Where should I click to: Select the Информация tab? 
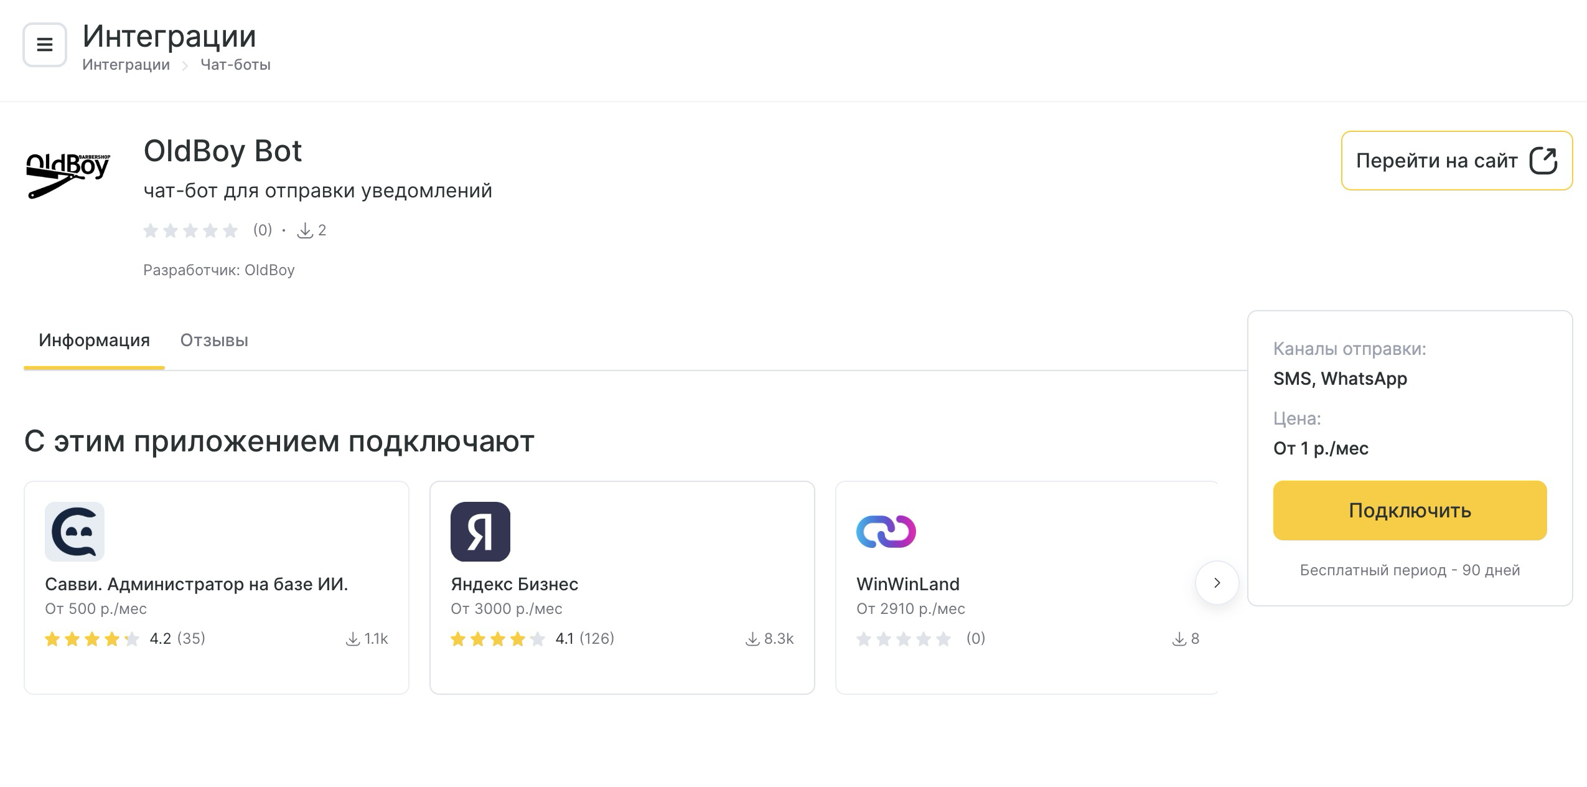click(x=94, y=341)
